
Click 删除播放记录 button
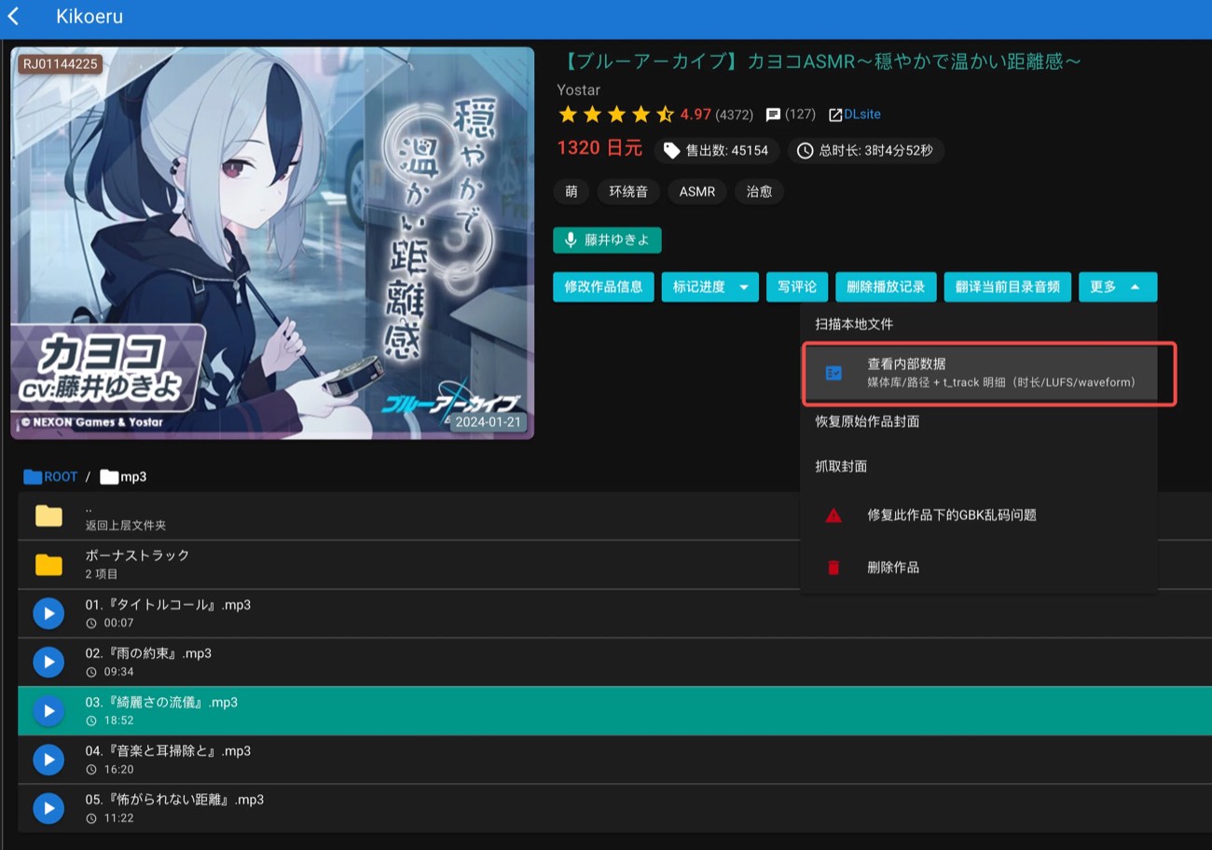[886, 286]
